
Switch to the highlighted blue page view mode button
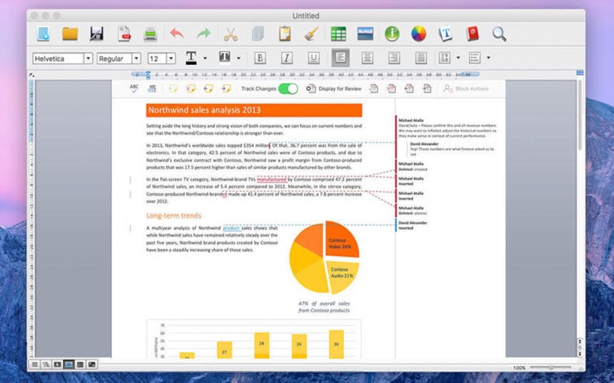pos(69,365)
